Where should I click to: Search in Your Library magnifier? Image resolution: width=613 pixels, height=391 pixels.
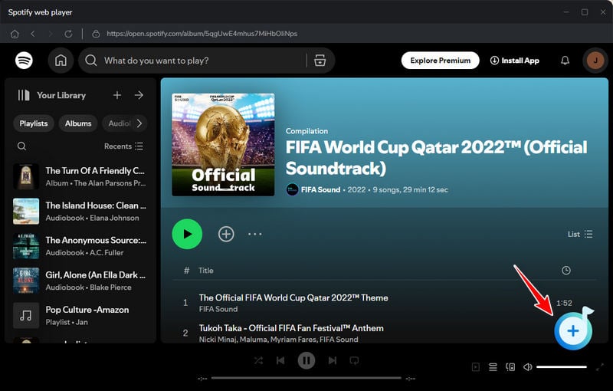point(22,146)
